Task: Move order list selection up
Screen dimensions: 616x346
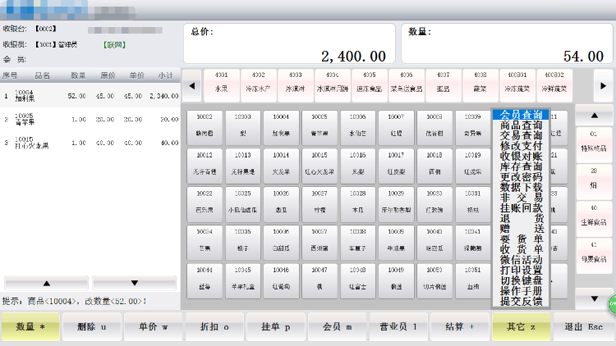Action: pos(46,283)
